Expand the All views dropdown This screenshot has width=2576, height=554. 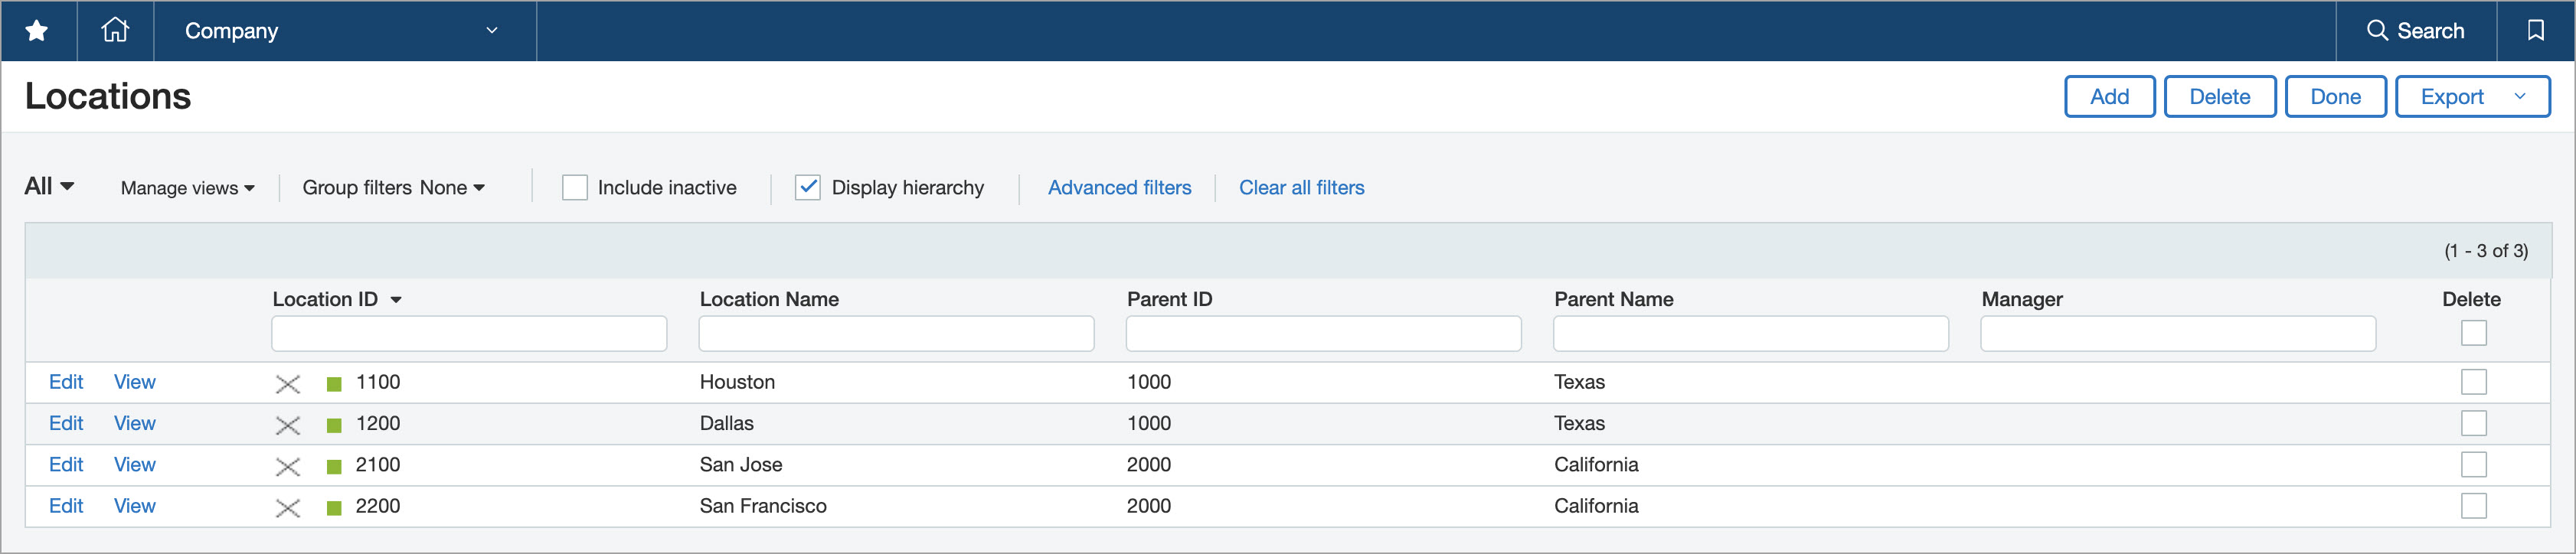coord(49,186)
